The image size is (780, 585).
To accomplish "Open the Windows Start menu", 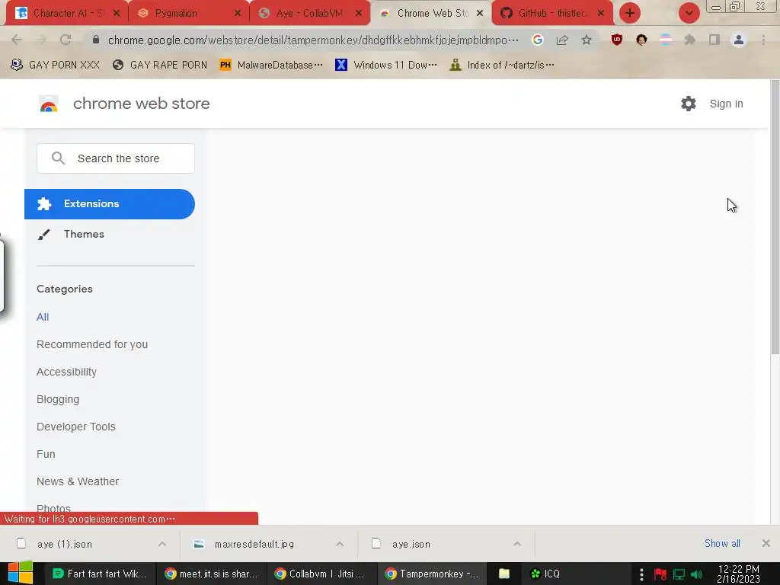I will [x=21, y=574].
